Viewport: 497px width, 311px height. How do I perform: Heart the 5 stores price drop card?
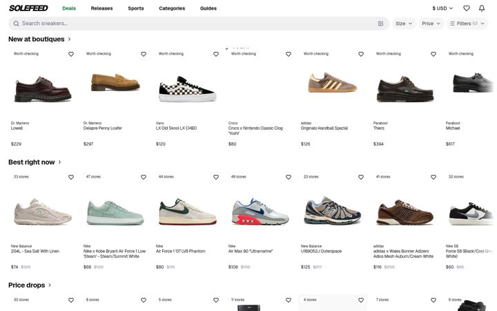tap(216, 300)
